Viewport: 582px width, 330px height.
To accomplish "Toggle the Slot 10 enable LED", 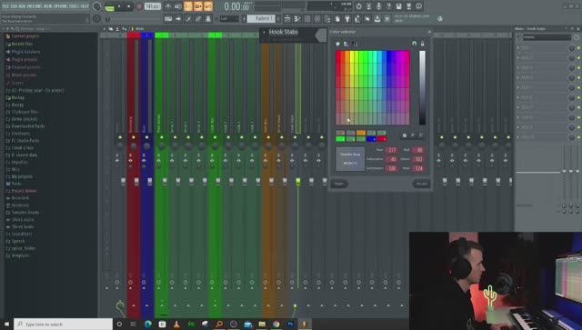I will click(578, 137).
